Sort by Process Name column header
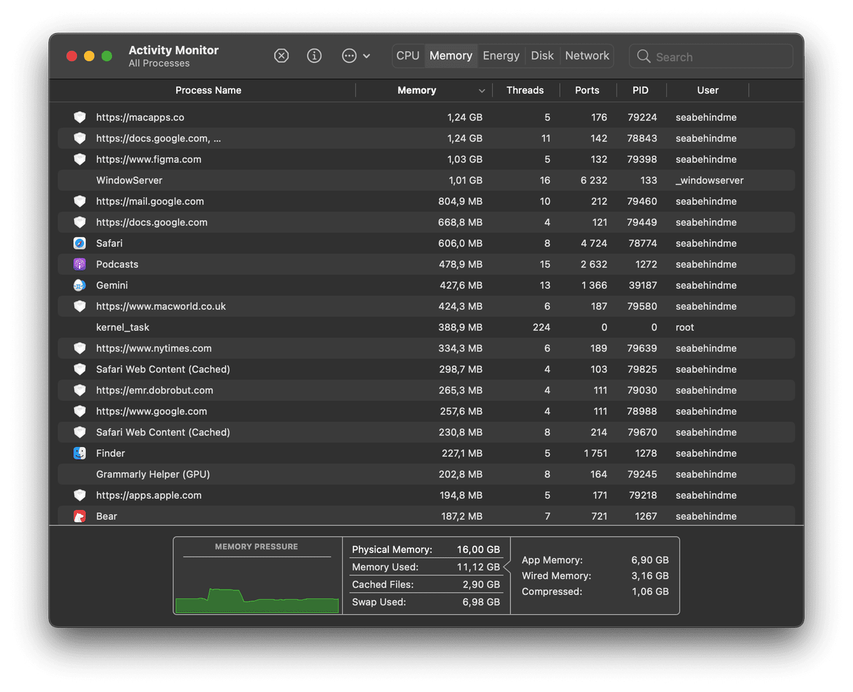853x692 pixels. click(208, 90)
